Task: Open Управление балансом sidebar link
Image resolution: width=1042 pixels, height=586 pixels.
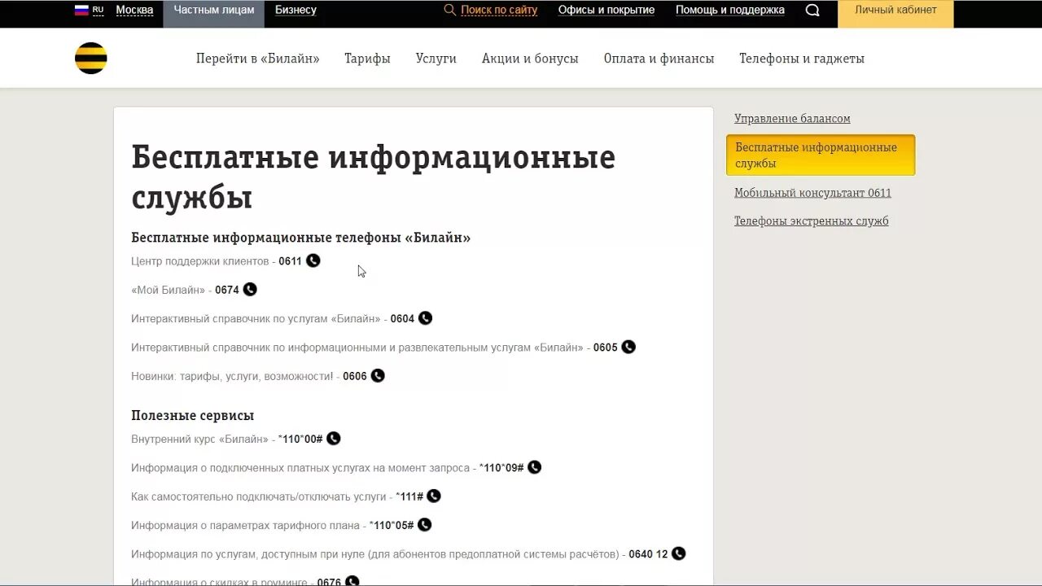Action: (x=792, y=119)
